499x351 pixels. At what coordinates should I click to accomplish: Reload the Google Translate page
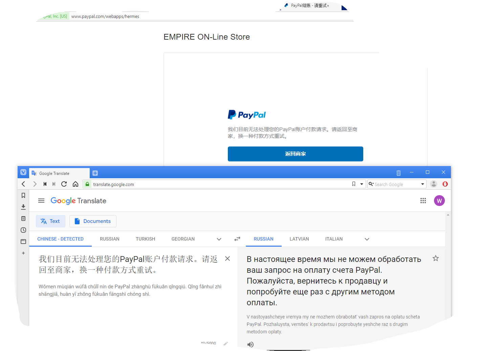(64, 184)
